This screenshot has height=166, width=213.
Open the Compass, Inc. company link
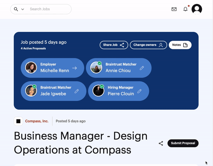pyautogui.click(x=37, y=121)
